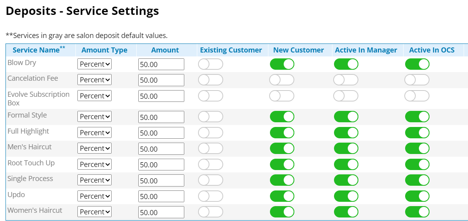Disable New Customer toggle for Blow Dry
Image resolution: width=468 pixels, height=221 pixels.
coord(282,64)
